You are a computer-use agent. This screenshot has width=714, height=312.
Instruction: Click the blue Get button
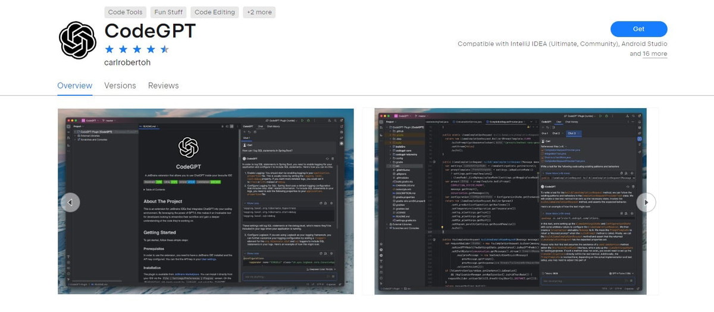click(x=638, y=29)
